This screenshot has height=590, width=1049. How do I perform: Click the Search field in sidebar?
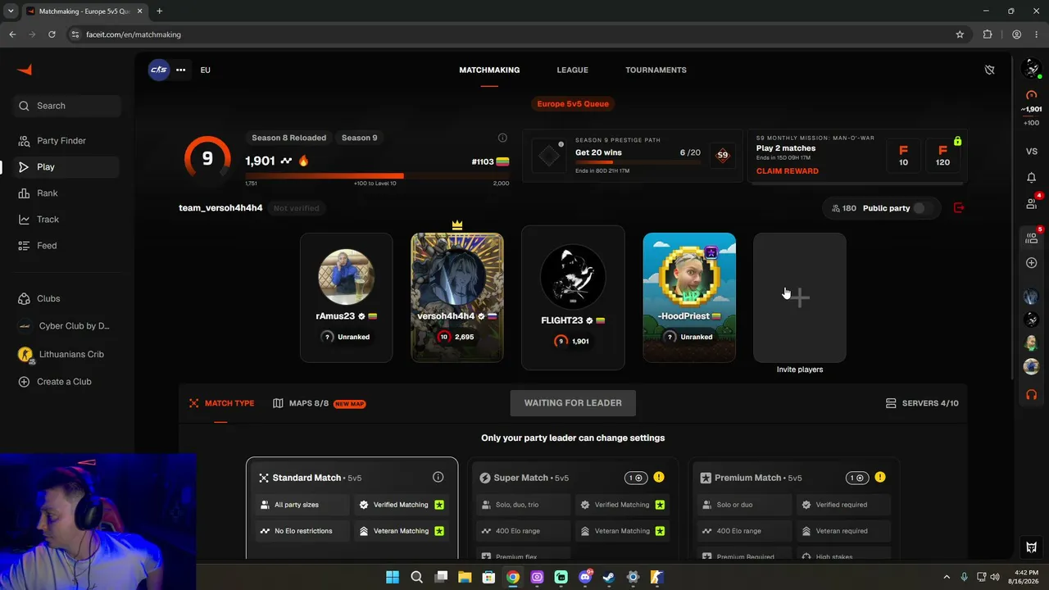click(x=67, y=106)
